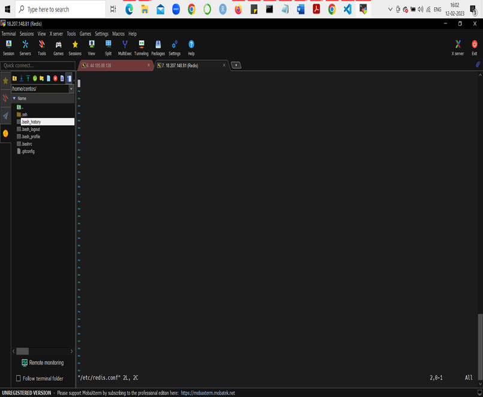Open the /home/centos/ path dropdown
This screenshot has width=483, height=397.
71,88
